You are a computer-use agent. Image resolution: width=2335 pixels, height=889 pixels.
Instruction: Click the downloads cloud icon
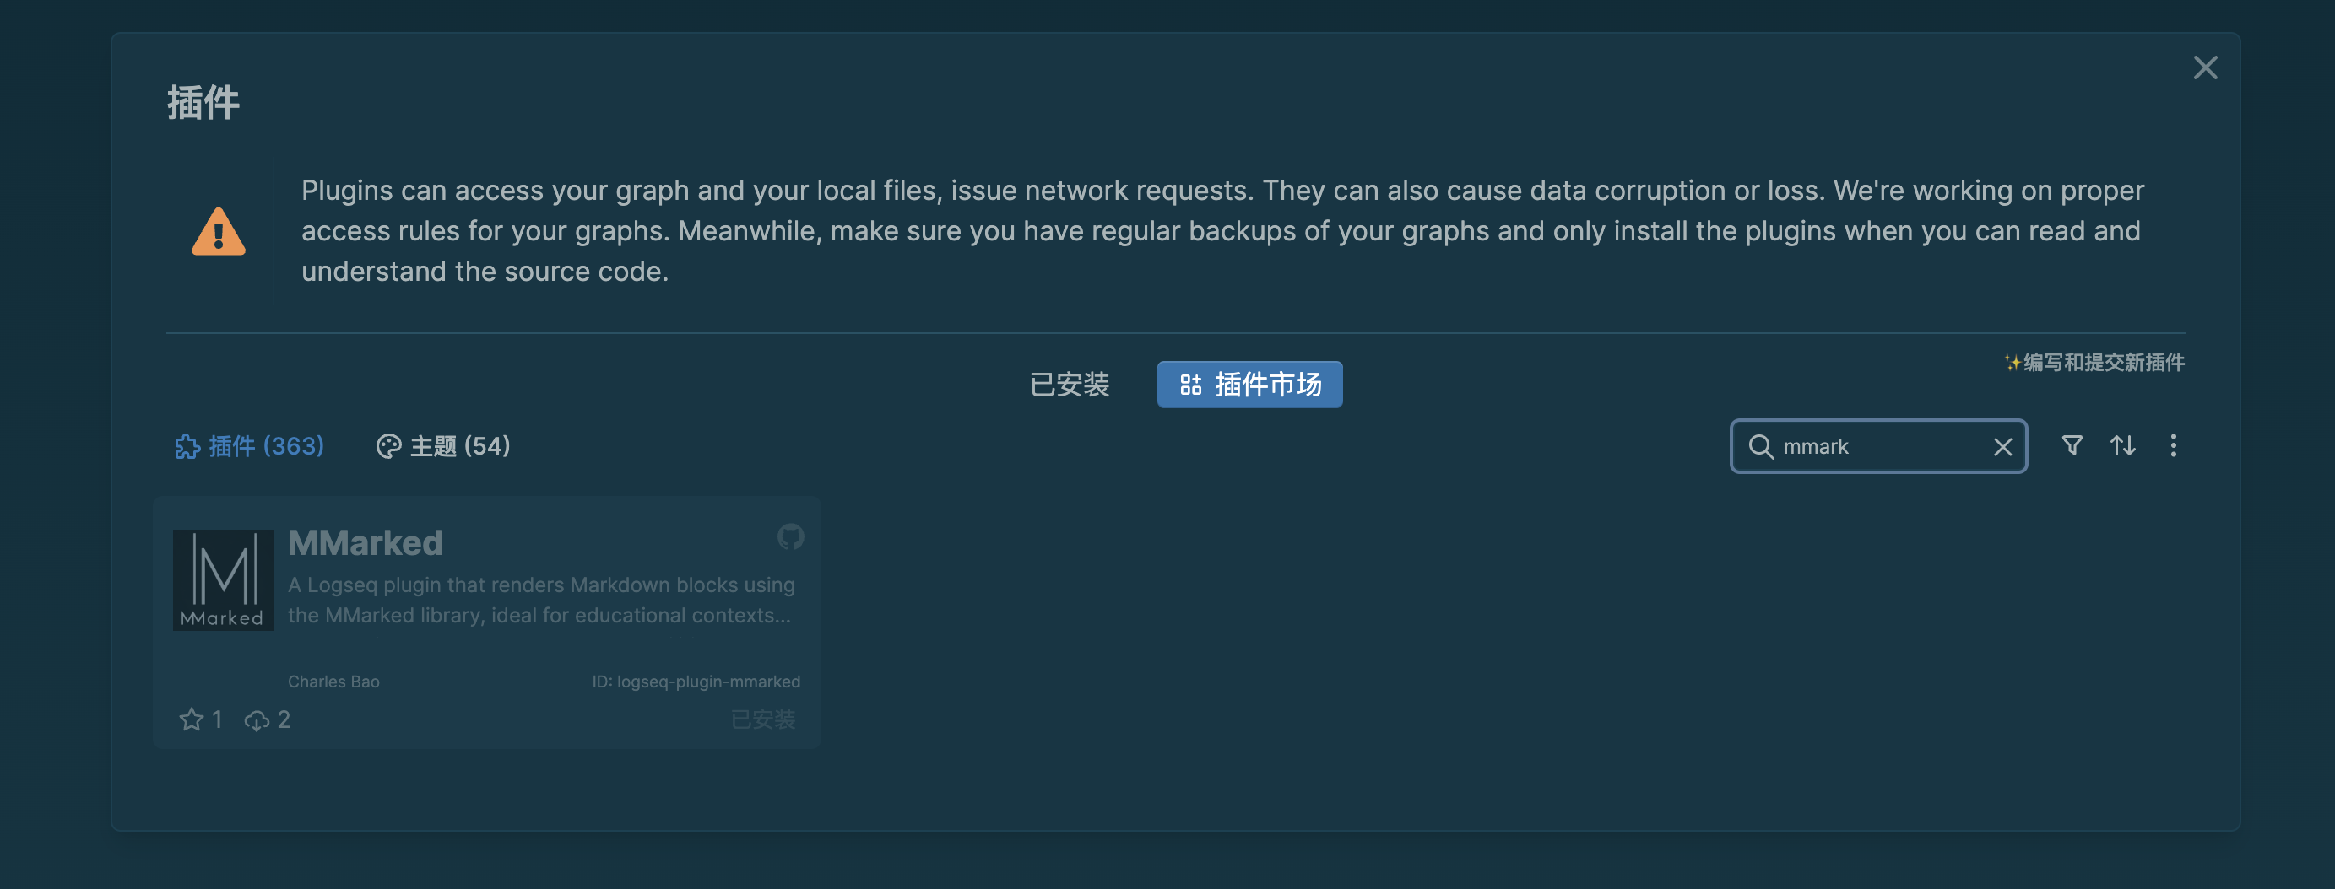pos(257,720)
